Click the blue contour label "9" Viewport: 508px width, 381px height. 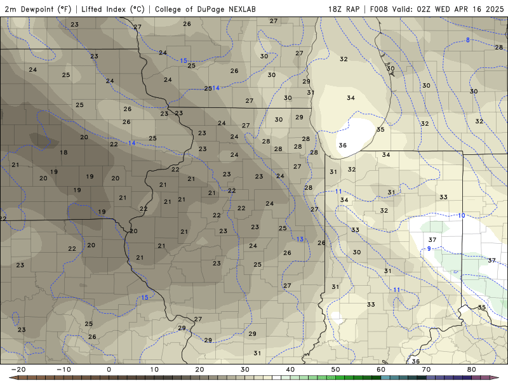click(x=429, y=248)
